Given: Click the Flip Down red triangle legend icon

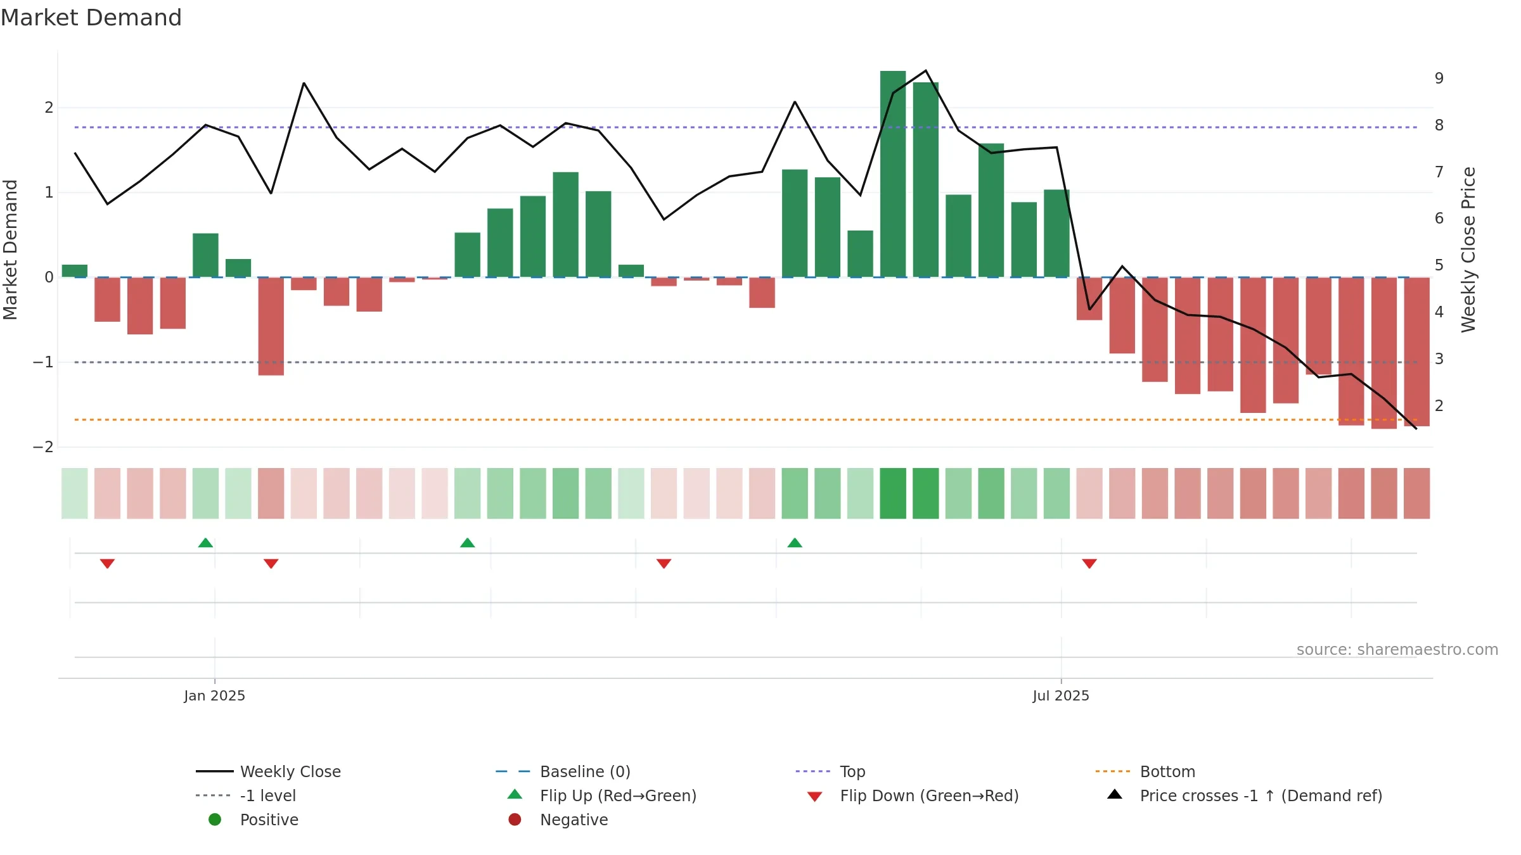Looking at the screenshot, I should pos(815,797).
